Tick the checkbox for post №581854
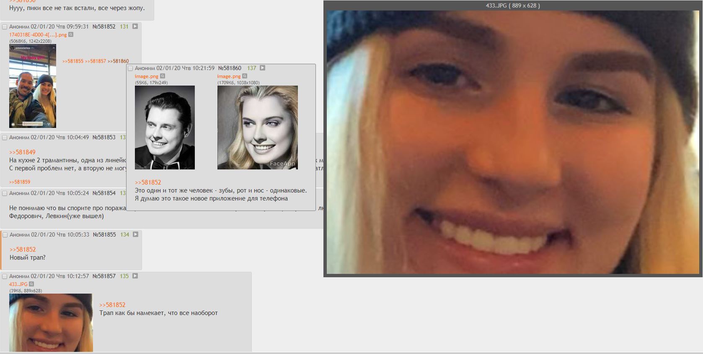 click(5, 193)
